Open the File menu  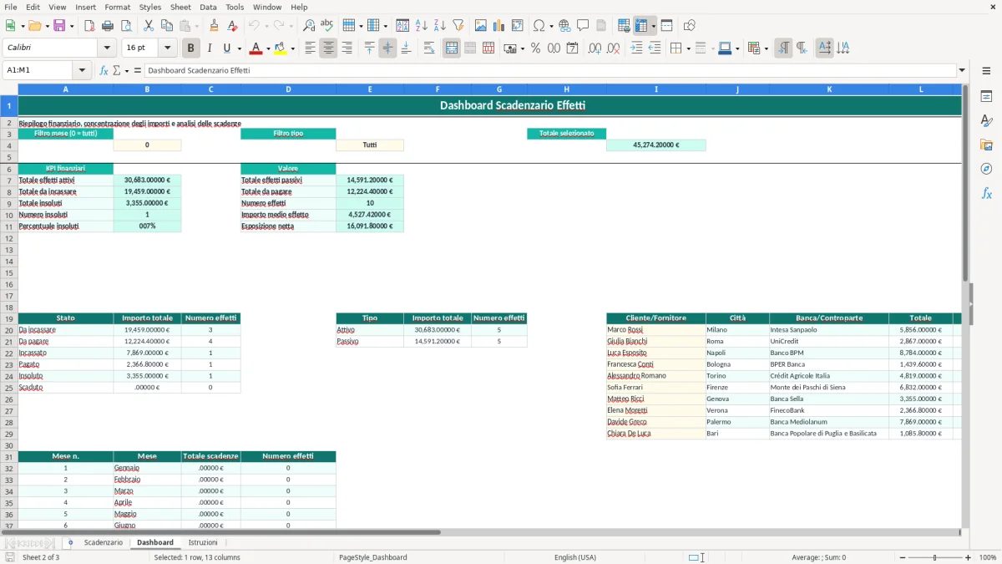coord(11,7)
